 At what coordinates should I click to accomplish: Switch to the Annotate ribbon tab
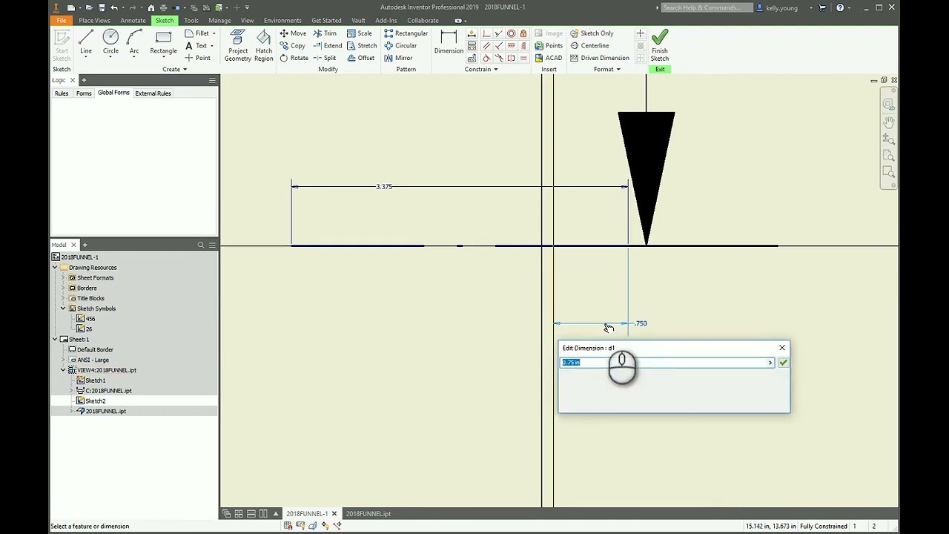pos(133,21)
